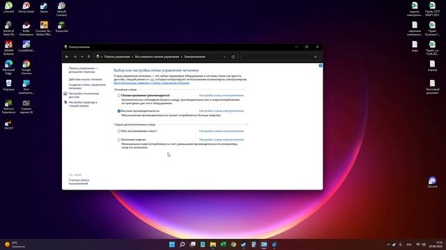
Task: Open Действия кнопок питания sidebar link
Action: click(x=85, y=79)
